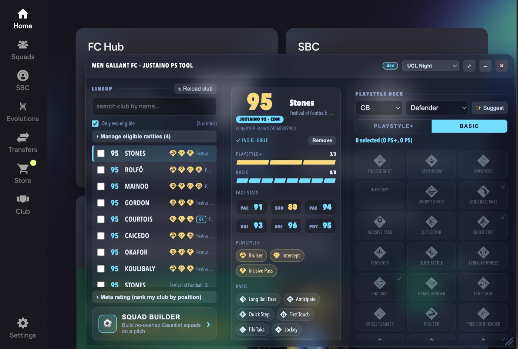Click the Quick Step basic chip
Screen dimensions: 518x349
coord(255,315)
